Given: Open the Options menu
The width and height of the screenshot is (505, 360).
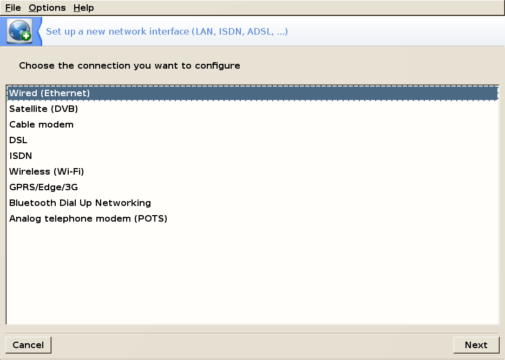Looking at the screenshot, I should [x=47, y=8].
